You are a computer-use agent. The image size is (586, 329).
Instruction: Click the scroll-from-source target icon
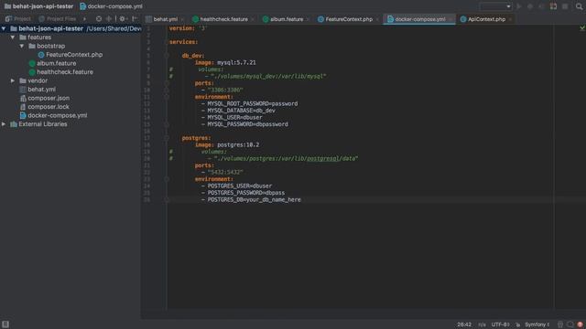tap(99, 18)
